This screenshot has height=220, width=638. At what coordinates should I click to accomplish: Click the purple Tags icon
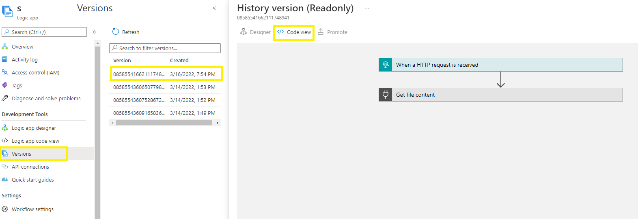[x=5, y=85]
